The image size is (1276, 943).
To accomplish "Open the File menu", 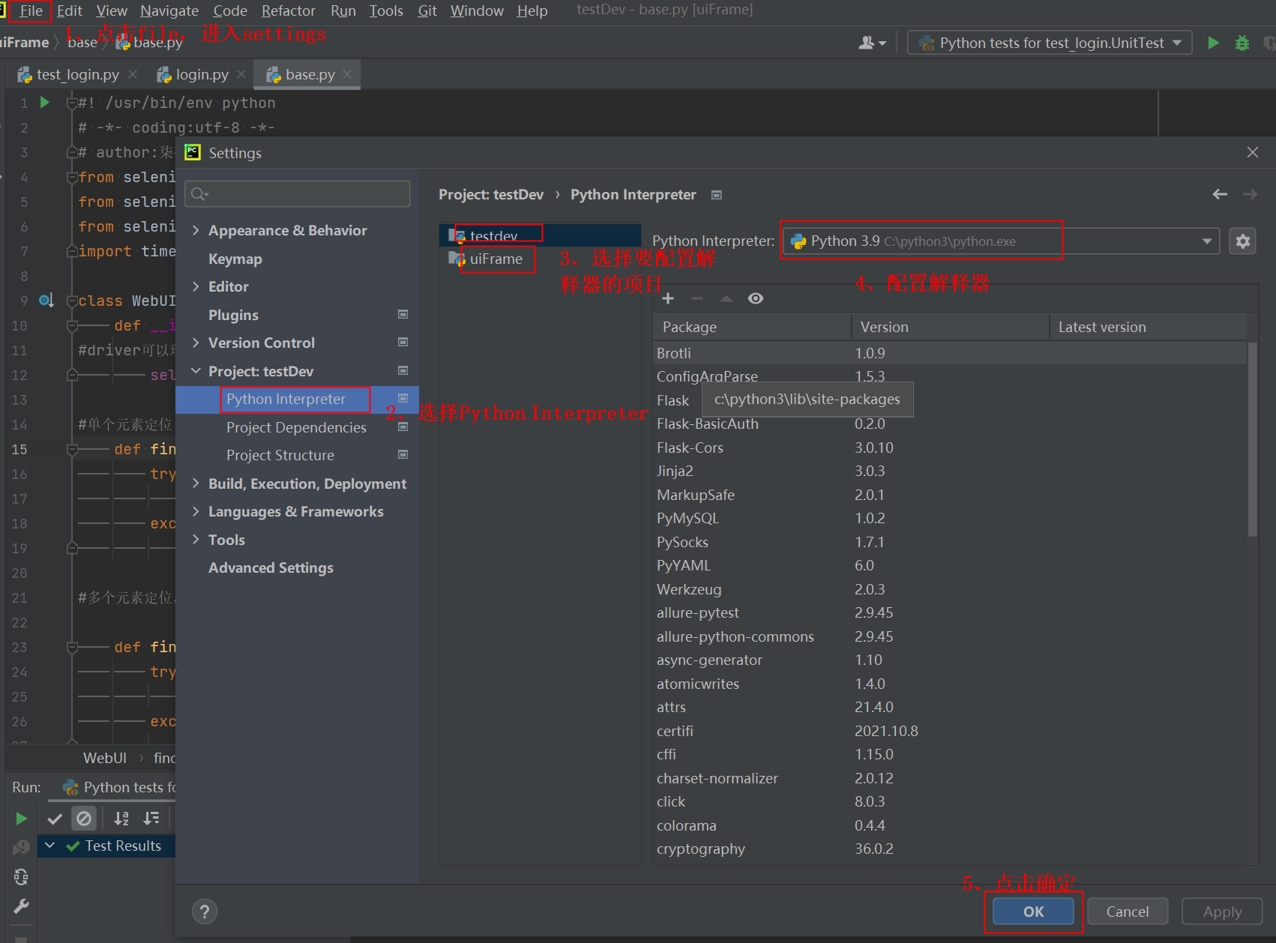I will (x=31, y=10).
